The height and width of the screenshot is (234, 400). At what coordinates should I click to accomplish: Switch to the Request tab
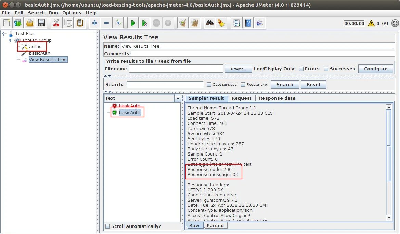241,98
